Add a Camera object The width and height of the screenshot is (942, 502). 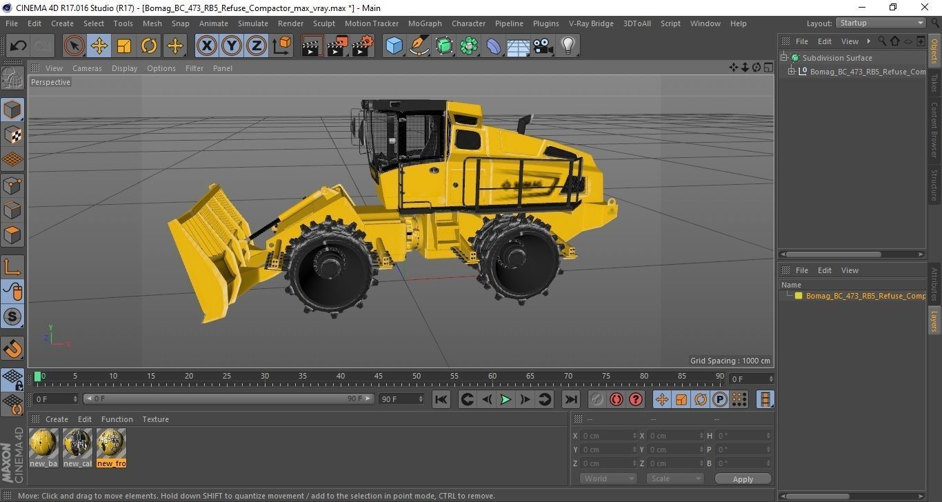[543, 46]
